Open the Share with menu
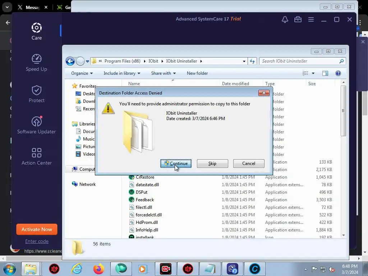 tap(164, 73)
